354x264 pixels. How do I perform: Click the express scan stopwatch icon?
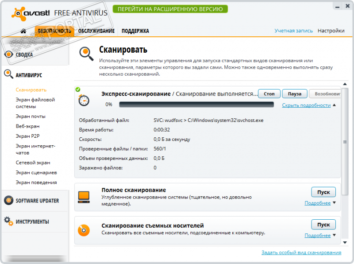[84, 100]
